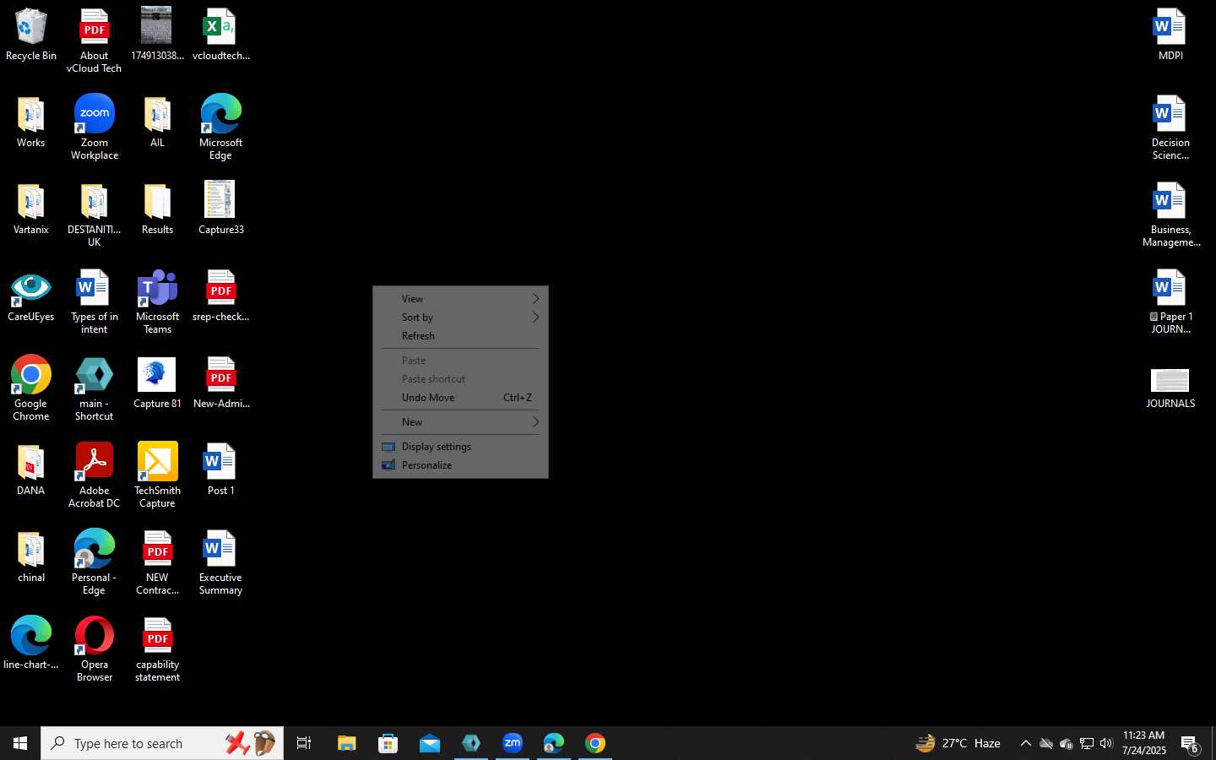Screen dimensions: 1216x760
Task: Select the 174913038 image file thumbnail
Action: point(158,35)
